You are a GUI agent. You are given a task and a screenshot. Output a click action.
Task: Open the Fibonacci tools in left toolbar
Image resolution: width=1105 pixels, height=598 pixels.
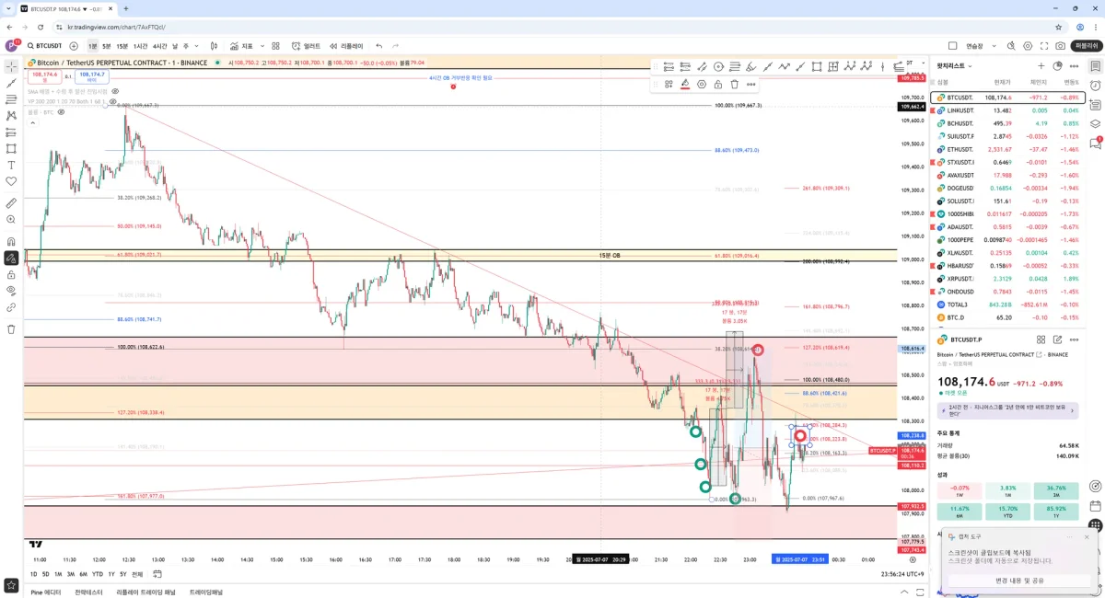[x=11, y=99]
